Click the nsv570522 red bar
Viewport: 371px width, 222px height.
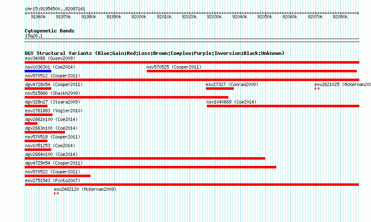58,176
